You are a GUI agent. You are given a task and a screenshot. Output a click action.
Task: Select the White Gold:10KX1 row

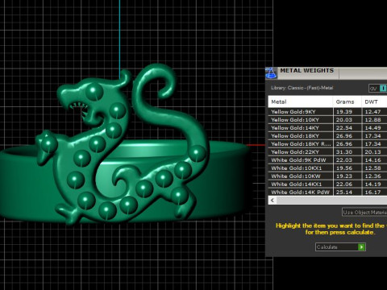click(327, 168)
